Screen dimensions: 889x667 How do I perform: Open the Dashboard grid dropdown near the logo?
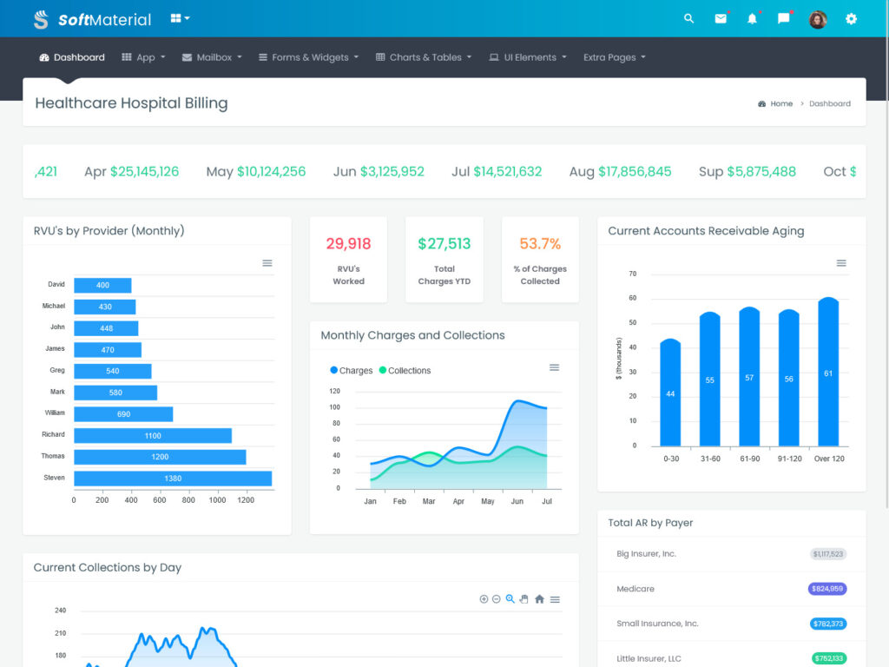[179, 18]
